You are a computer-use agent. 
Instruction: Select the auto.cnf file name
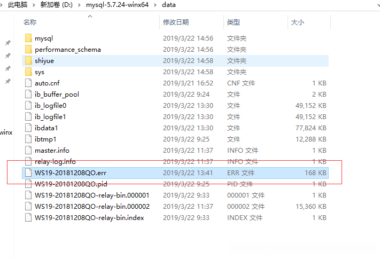point(47,83)
